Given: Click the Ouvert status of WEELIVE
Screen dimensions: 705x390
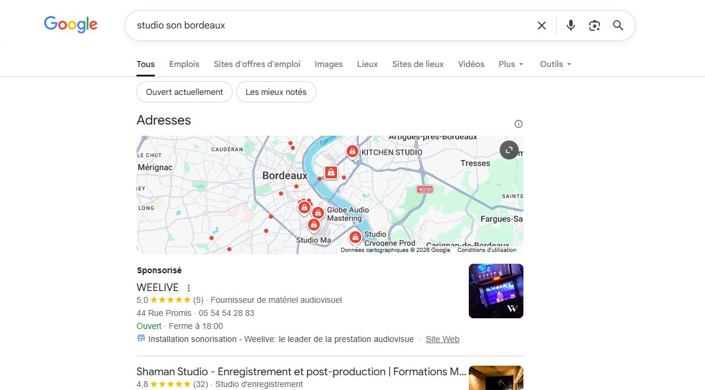Looking at the screenshot, I should tap(149, 326).
